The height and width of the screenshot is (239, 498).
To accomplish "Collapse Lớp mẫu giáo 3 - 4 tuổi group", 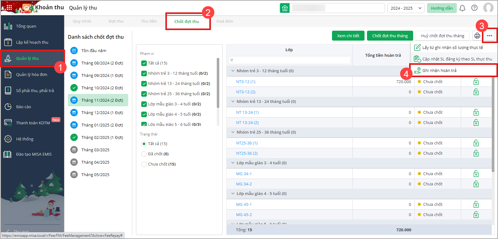I will [233, 163].
